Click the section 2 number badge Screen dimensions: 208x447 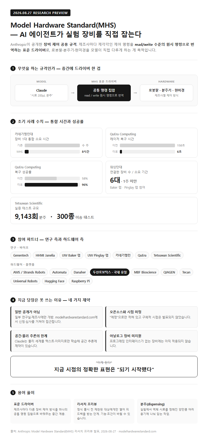(13, 122)
